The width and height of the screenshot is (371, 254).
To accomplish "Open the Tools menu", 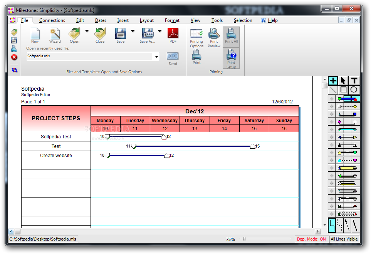I will pos(217,20).
